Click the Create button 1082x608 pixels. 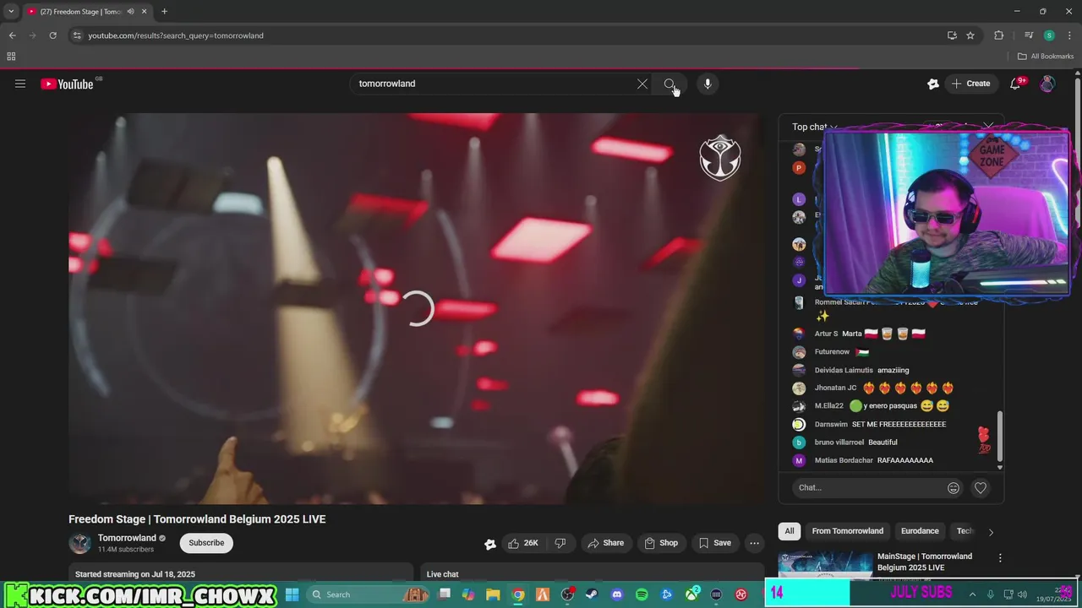click(x=970, y=84)
